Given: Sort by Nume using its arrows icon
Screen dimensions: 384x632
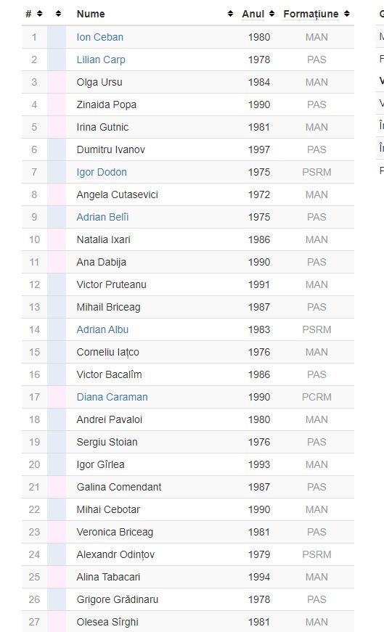Looking at the screenshot, I should 230,14.
